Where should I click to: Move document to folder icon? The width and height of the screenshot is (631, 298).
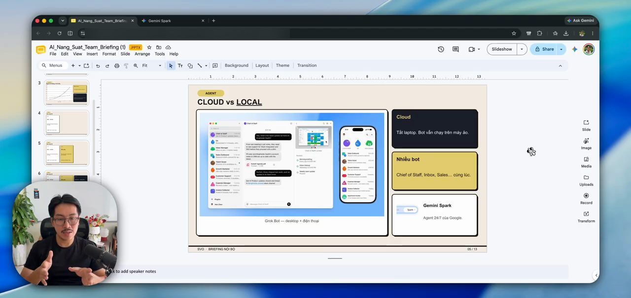(159, 47)
